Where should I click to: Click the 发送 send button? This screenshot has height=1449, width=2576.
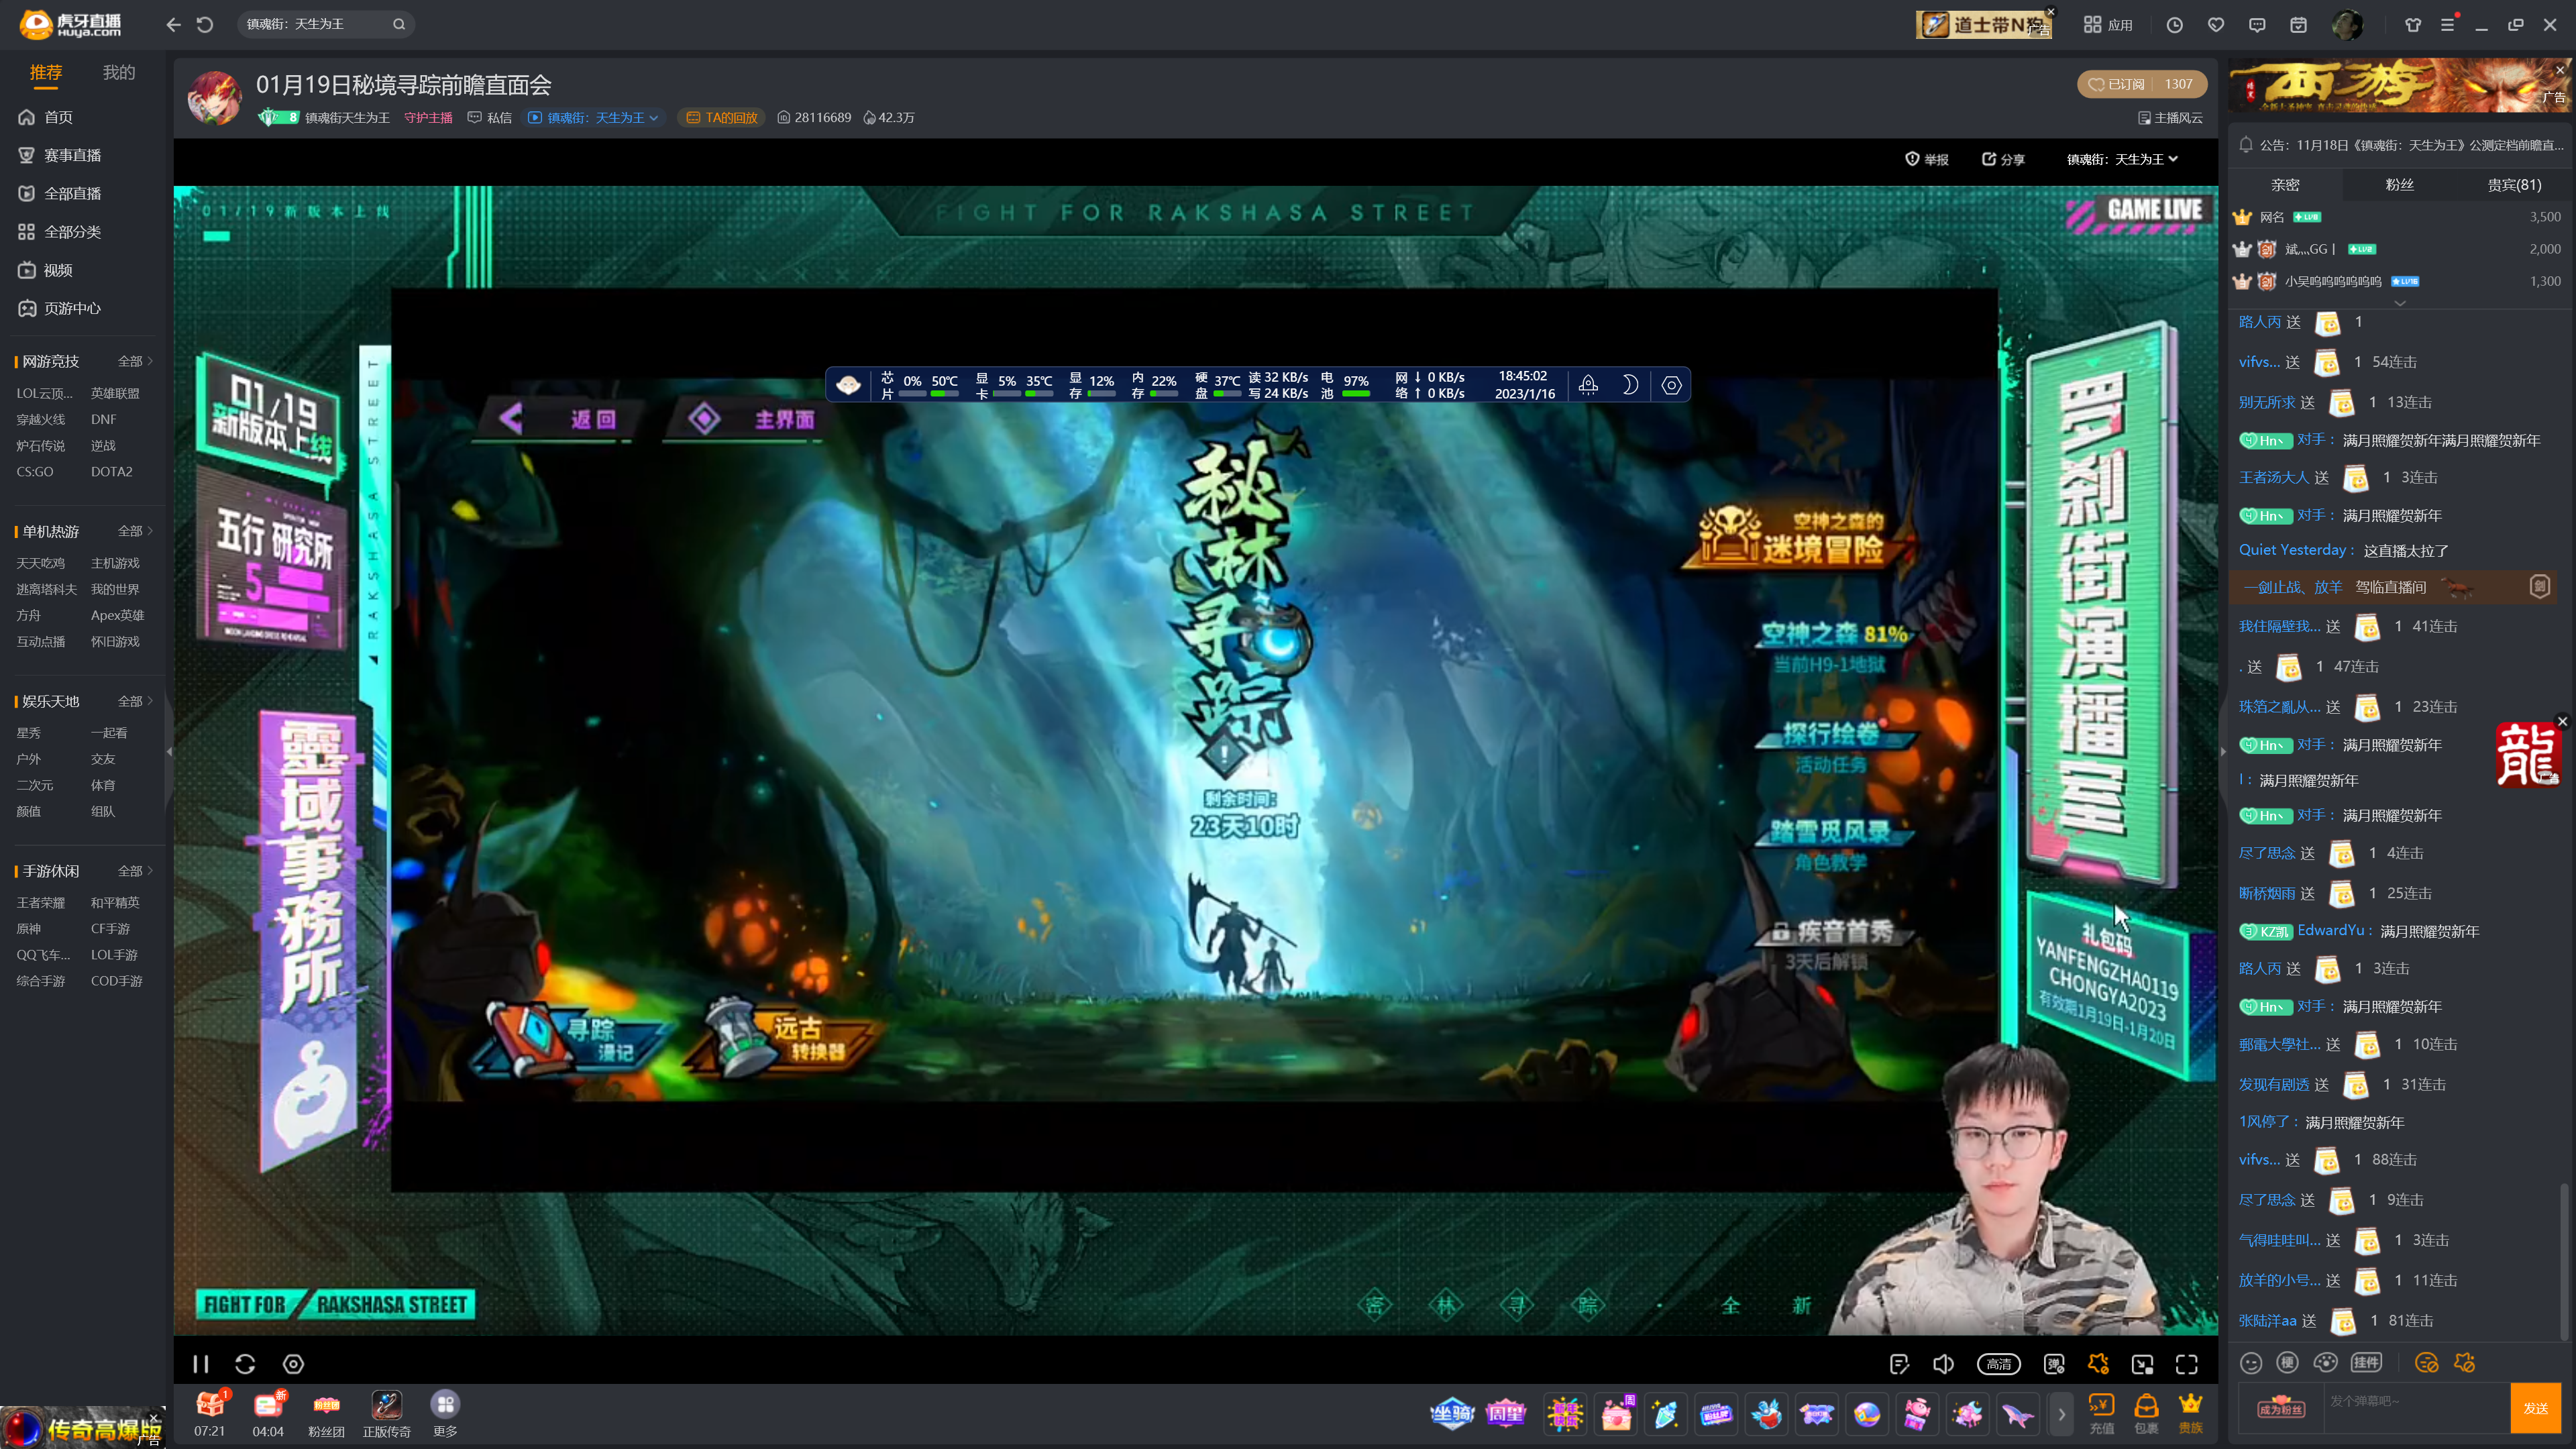(2536, 1408)
